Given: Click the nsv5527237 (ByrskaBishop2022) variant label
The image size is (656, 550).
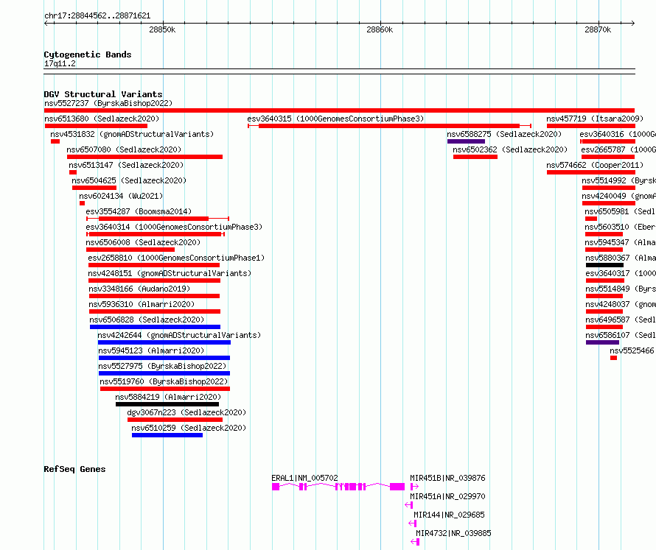Looking at the screenshot, I should point(108,103).
